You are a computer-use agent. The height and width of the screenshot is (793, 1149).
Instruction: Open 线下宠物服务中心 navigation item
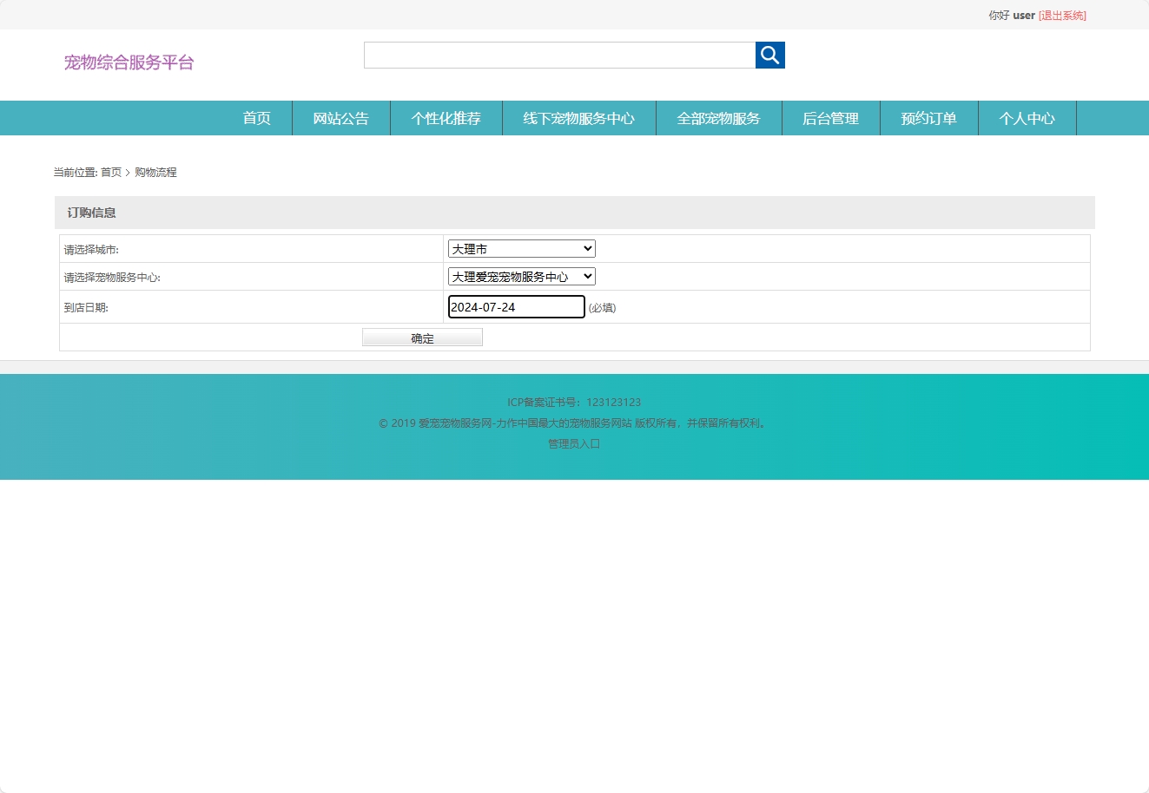coord(579,118)
